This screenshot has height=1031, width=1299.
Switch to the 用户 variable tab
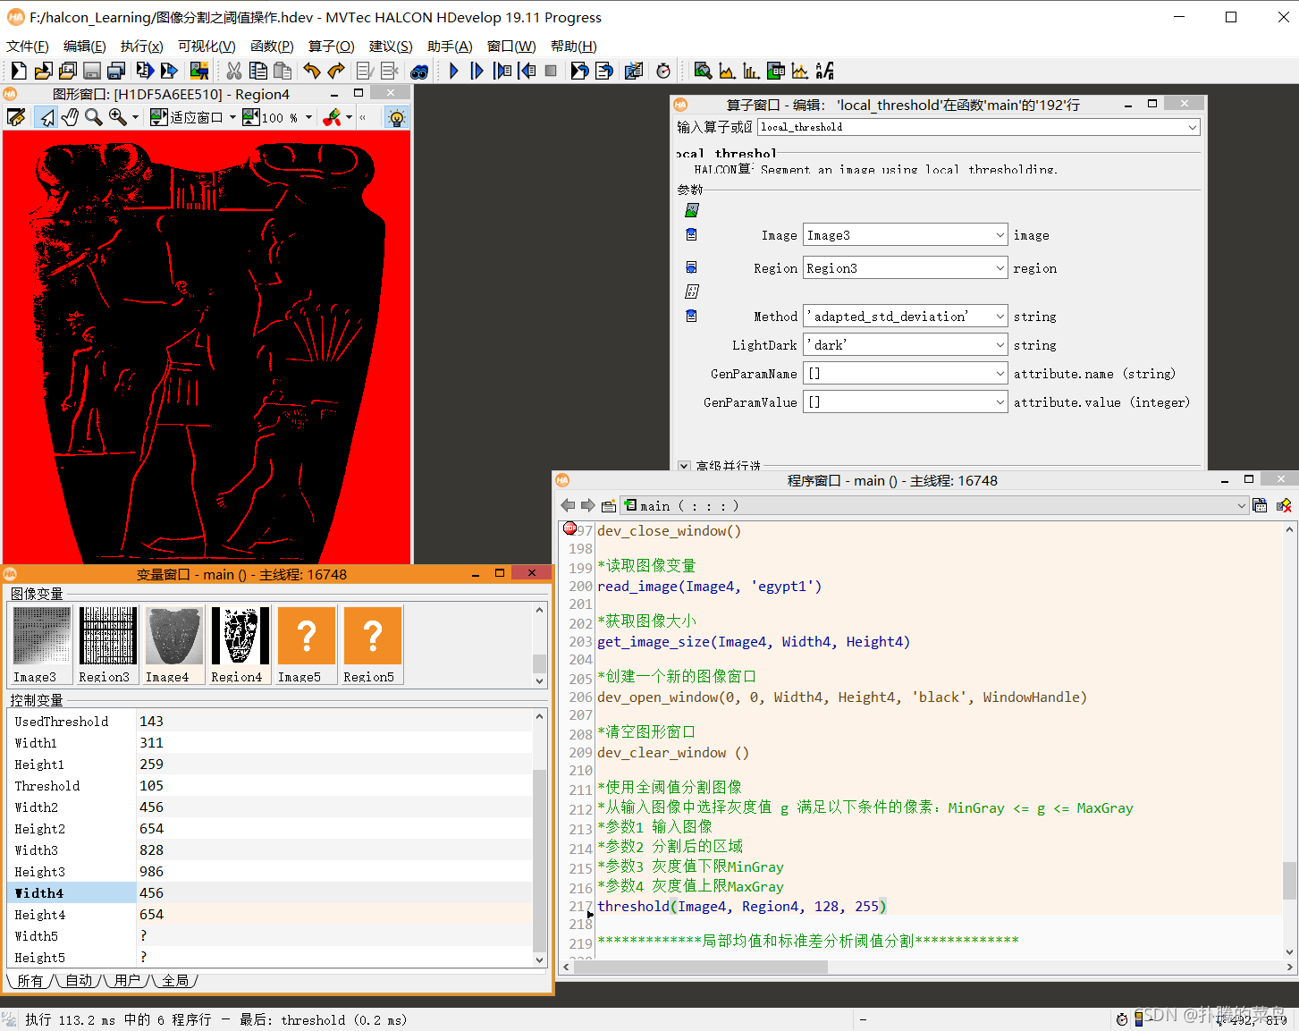point(127,981)
